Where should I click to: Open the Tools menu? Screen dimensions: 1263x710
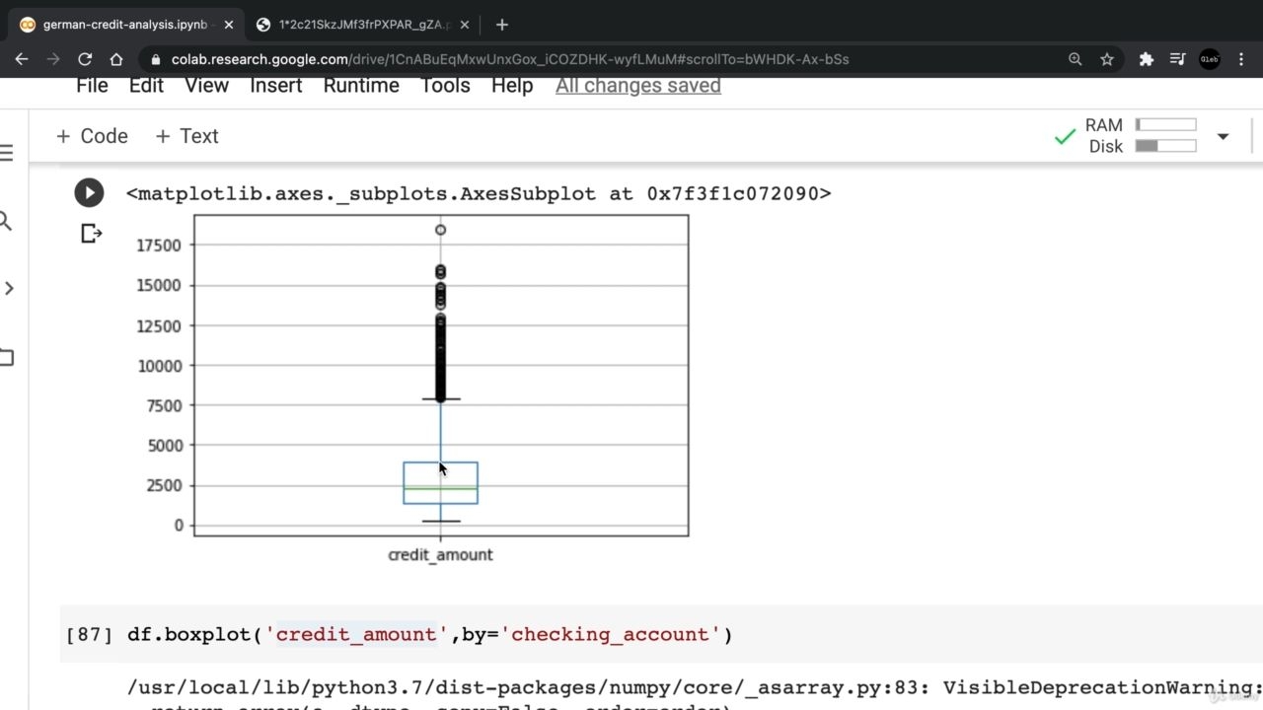click(x=445, y=86)
